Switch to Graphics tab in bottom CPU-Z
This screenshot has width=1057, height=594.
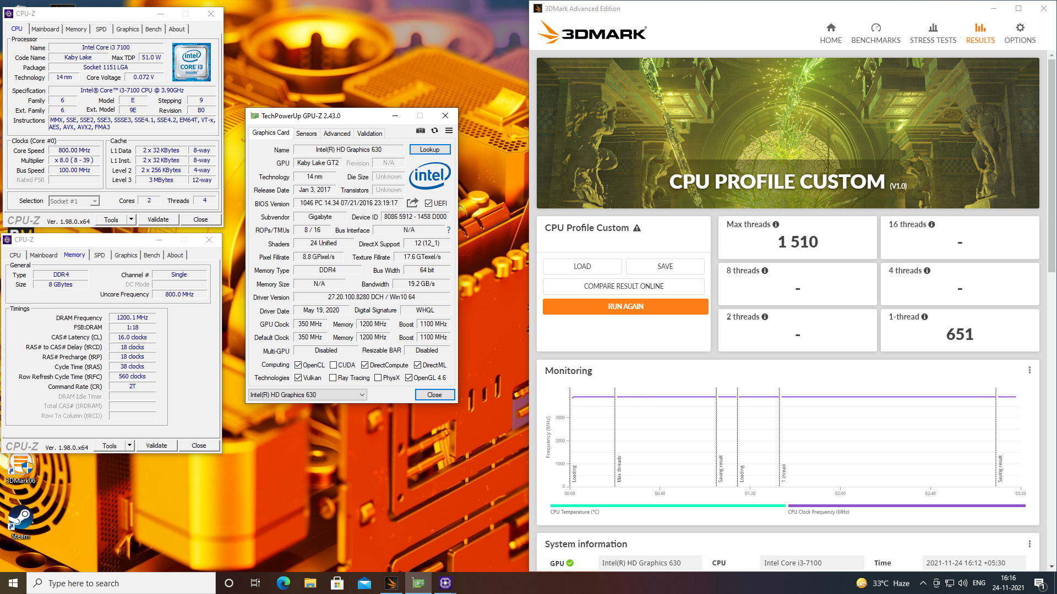pyautogui.click(x=126, y=255)
